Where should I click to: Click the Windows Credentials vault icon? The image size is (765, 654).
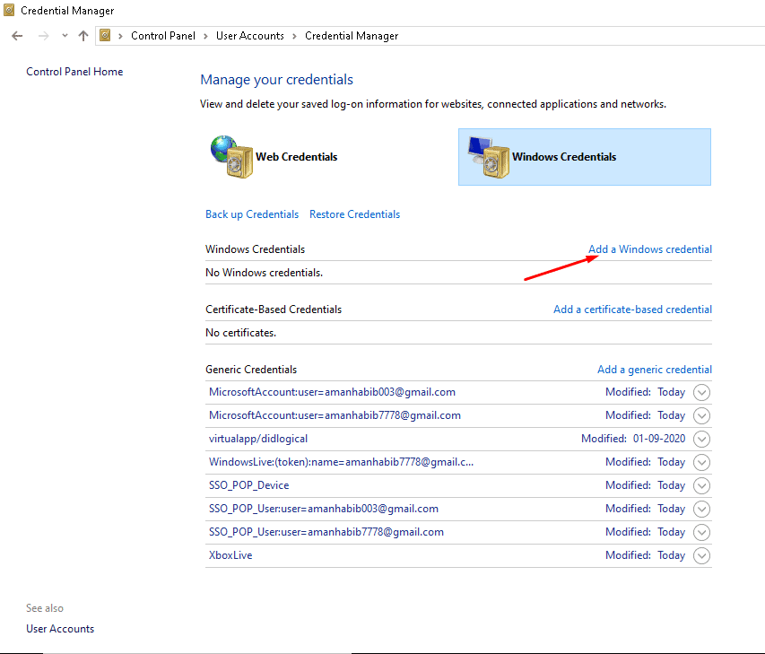pyautogui.click(x=487, y=156)
